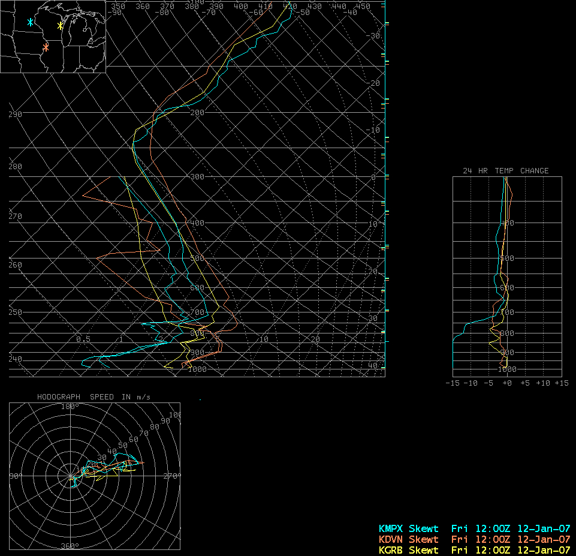The height and width of the screenshot is (556, 576).
Task: Click the '12-Jan-07' date in KMPX row
Action: [x=544, y=528]
